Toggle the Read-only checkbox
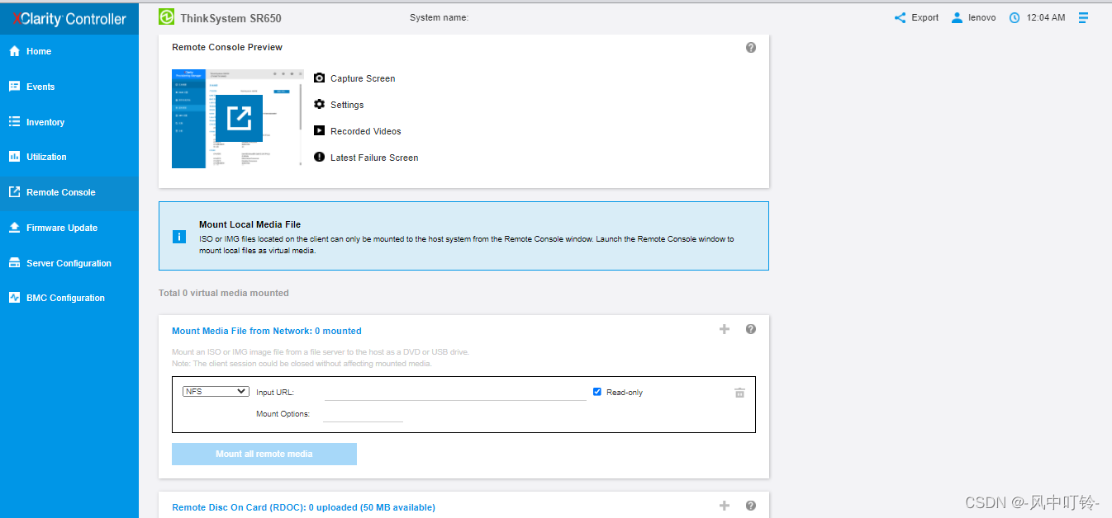 coord(597,392)
